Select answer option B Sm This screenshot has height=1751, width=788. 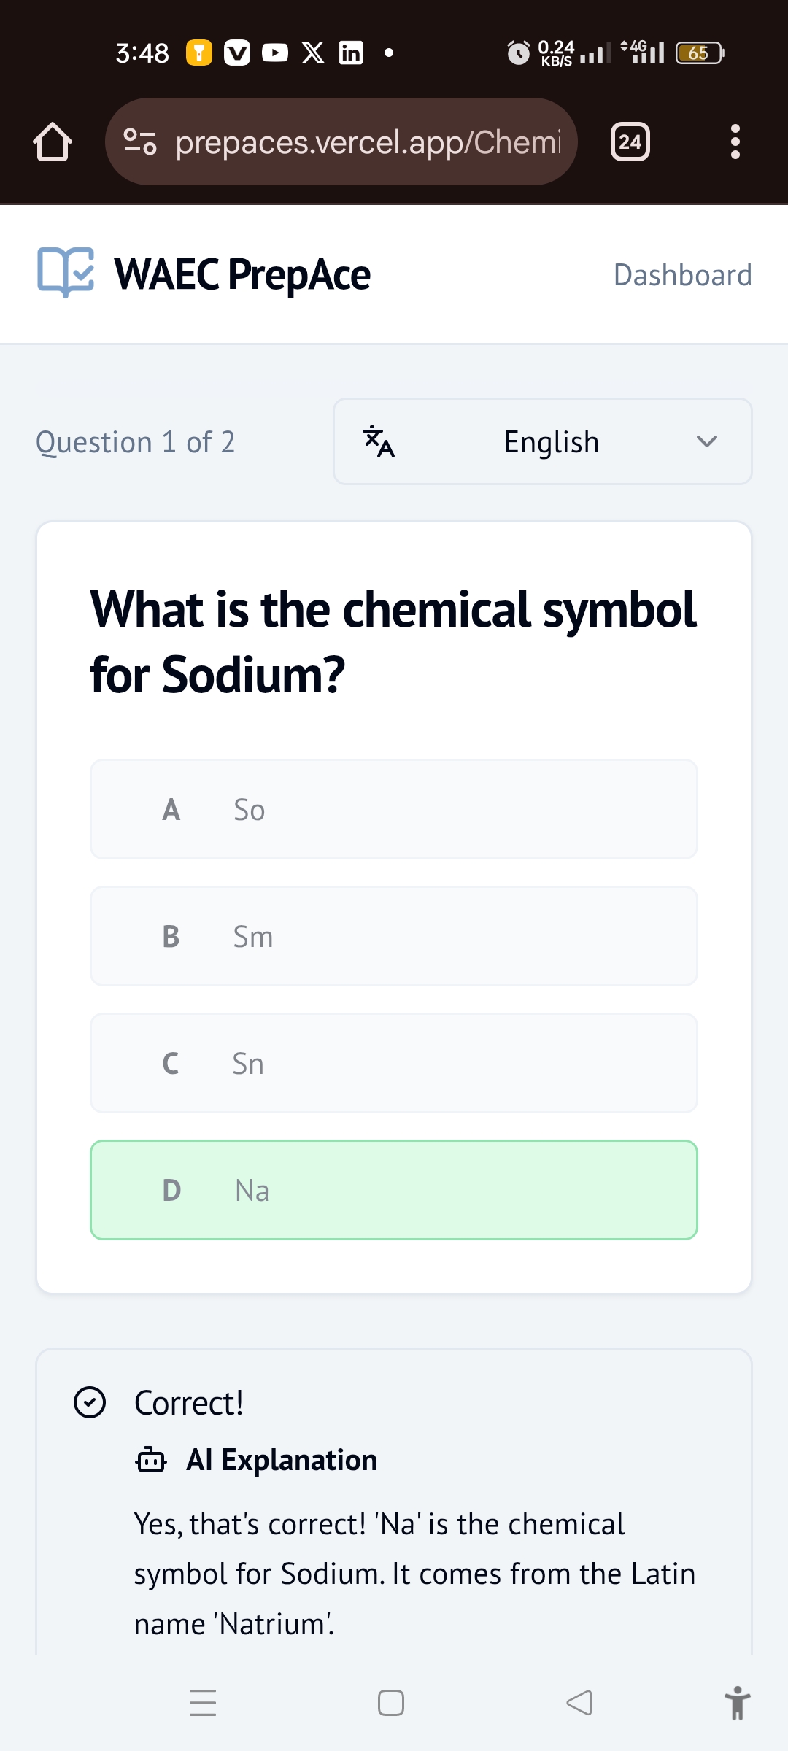tap(394, 936)
